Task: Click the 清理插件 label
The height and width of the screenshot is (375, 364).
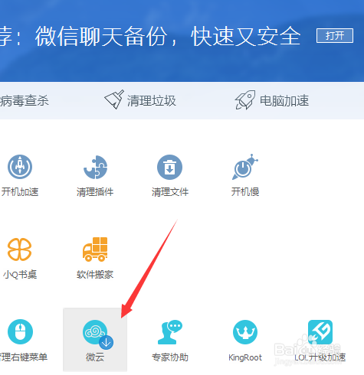Action: (x=95, y=192)
